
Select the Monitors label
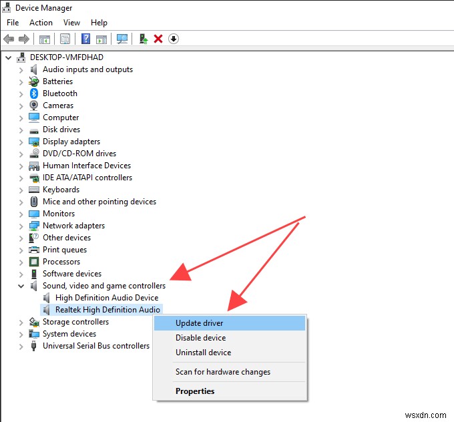tap(59, 214)
